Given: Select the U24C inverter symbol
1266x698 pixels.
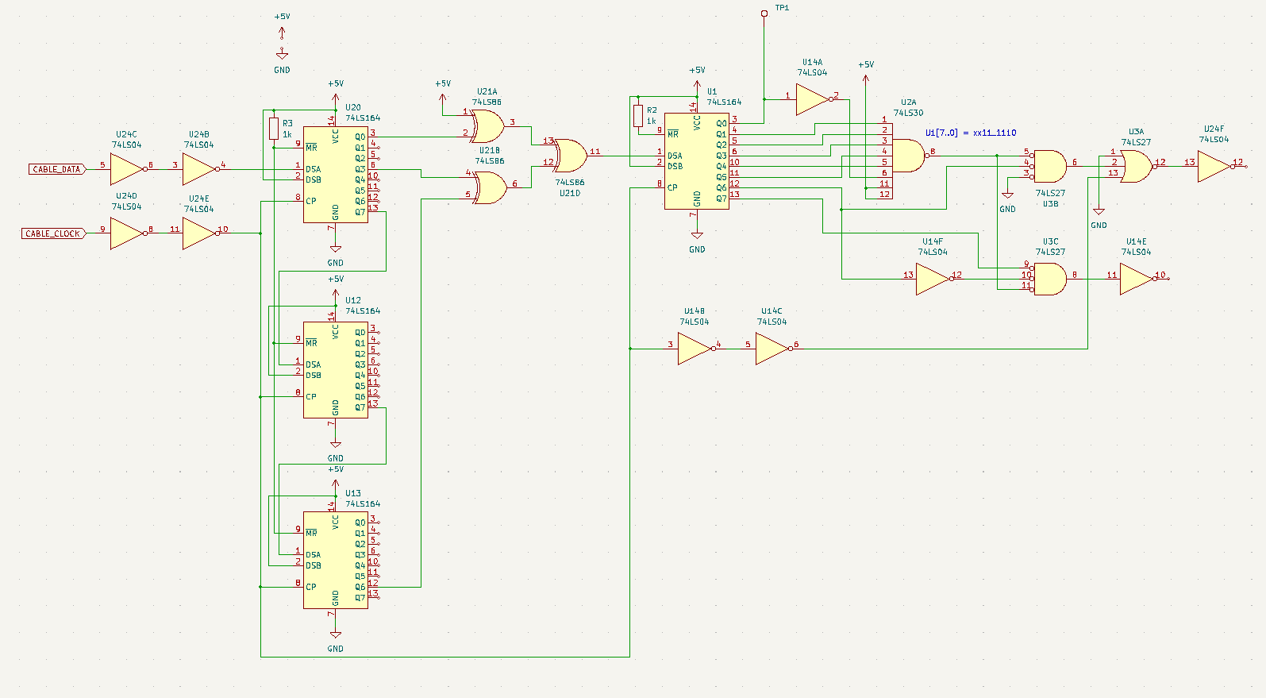Looking at the screenshot, I should click(x=125, y=169).
